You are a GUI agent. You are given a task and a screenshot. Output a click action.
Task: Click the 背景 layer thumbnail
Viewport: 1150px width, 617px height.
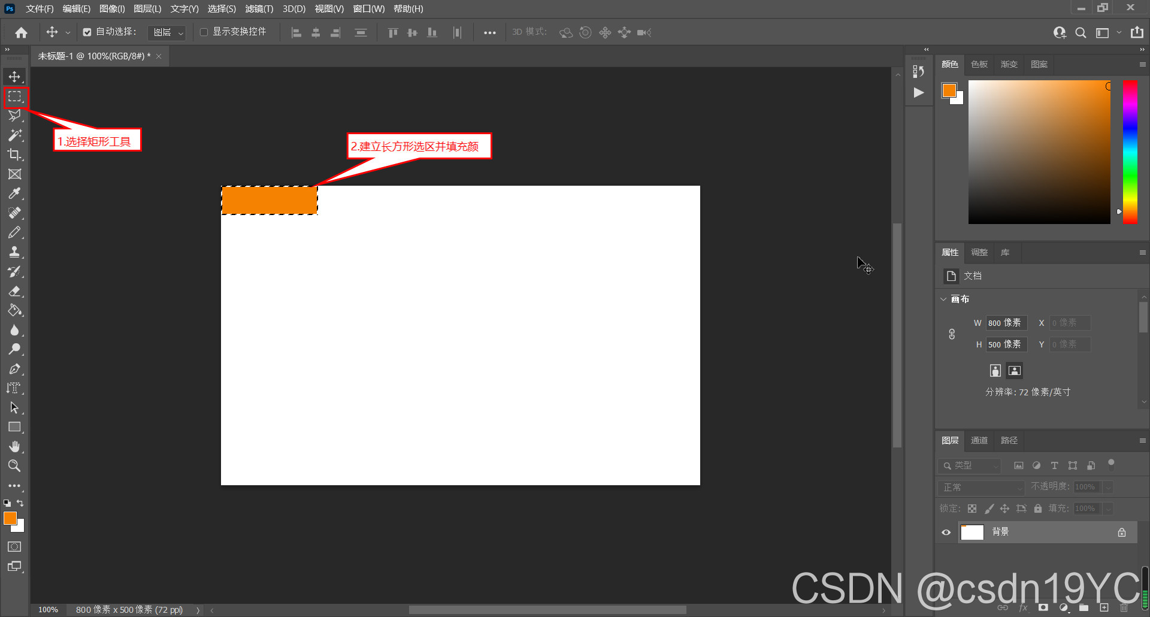pos(972,533)
